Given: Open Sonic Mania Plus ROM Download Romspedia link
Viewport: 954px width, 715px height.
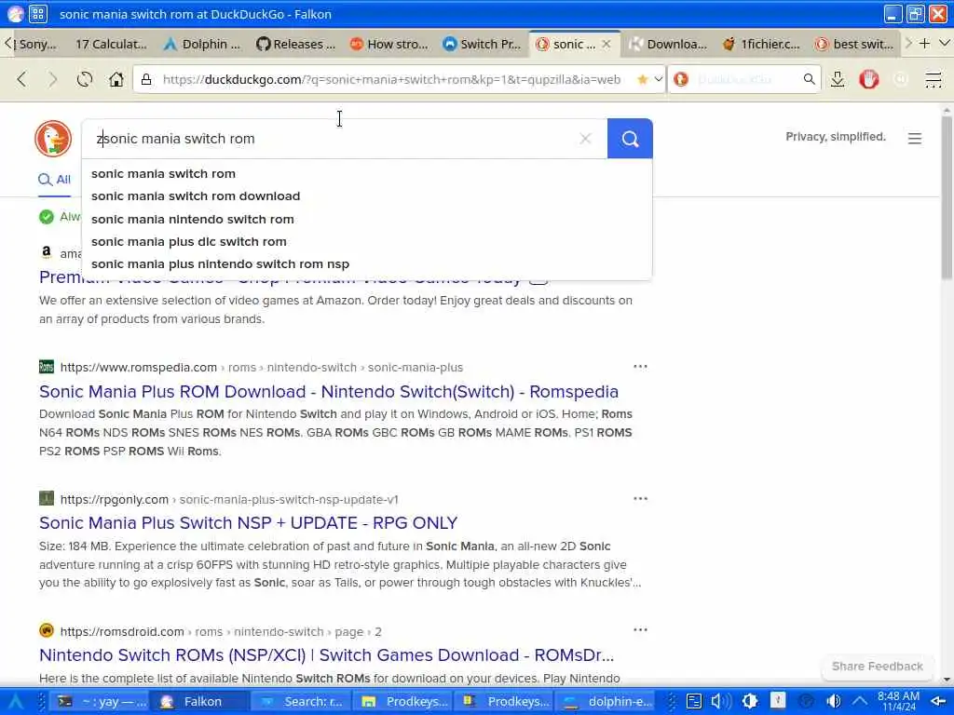Looking at the screenshot, I should click(x=329, y=392).
